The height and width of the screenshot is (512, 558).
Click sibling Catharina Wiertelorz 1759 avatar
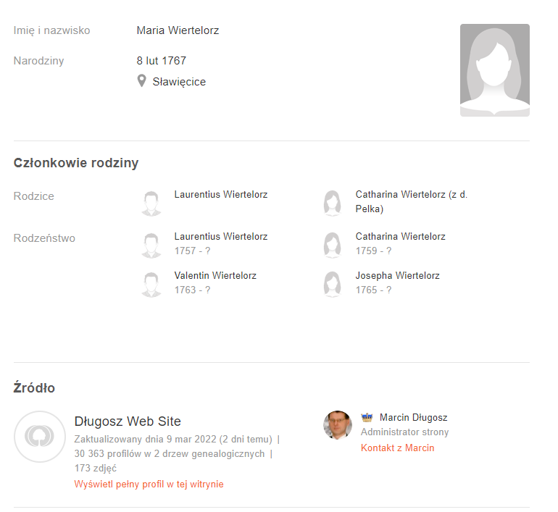(332, 245)
